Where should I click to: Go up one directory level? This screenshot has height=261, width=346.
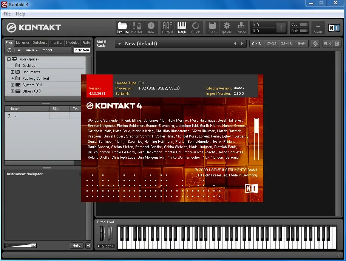[x=9, y=115]
